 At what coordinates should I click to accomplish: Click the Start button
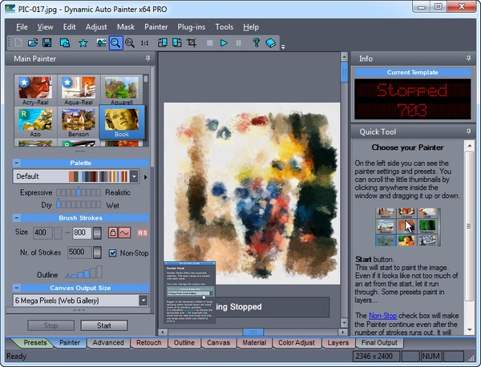tap(103, 325)
